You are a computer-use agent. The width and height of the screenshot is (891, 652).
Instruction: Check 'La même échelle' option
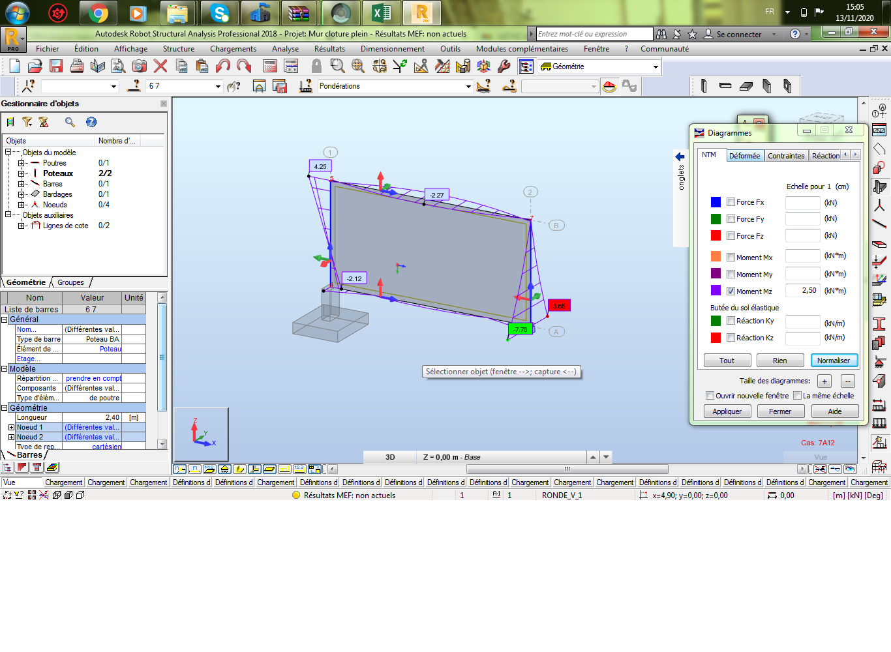pos(797,396)
